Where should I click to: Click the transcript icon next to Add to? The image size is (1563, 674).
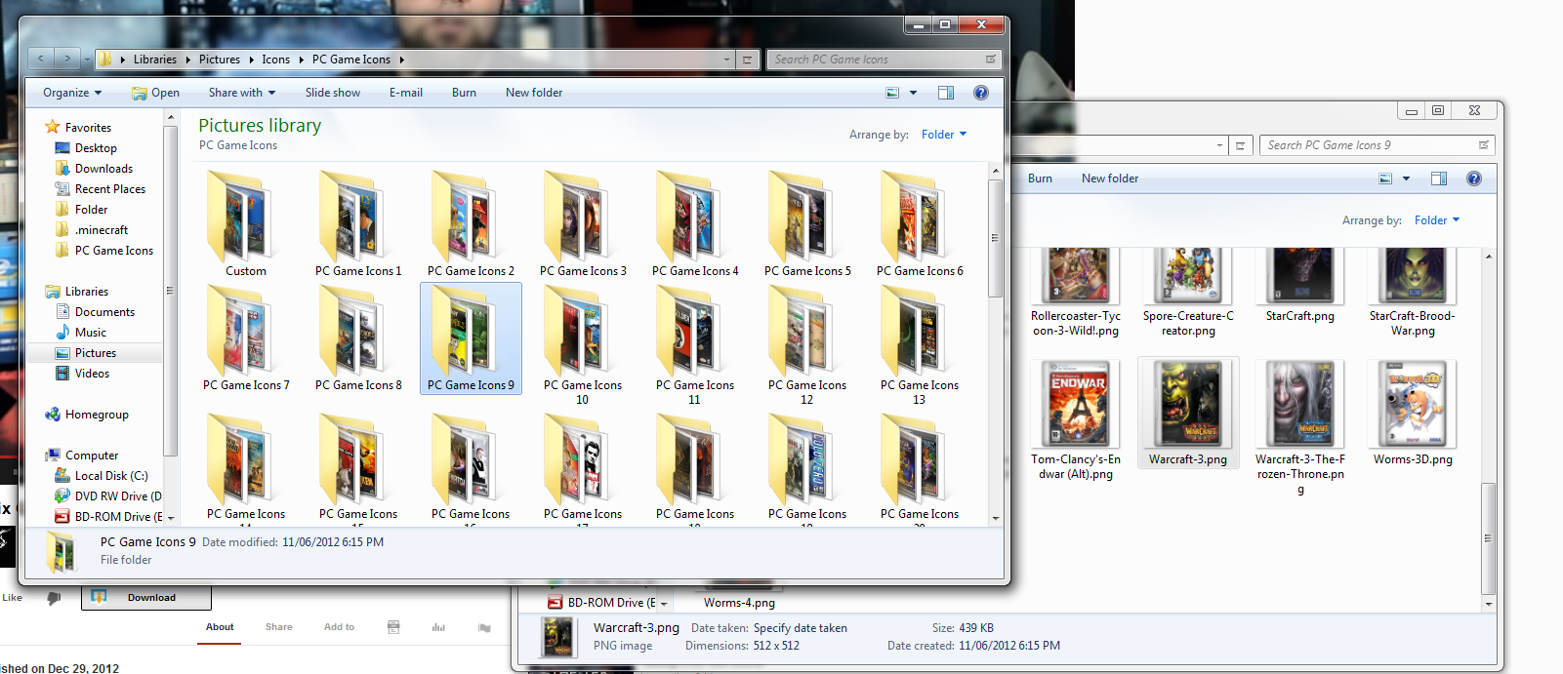click(393, 627)
